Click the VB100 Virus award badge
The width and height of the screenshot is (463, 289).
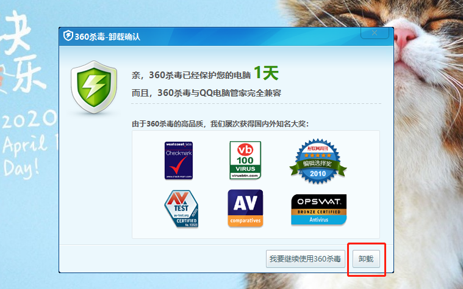coord(245,160)
